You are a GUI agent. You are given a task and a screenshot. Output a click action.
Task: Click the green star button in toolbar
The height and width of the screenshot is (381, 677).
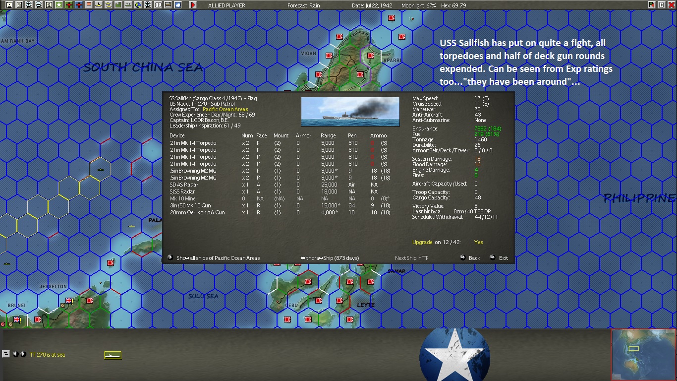click(x=59, y=5)
